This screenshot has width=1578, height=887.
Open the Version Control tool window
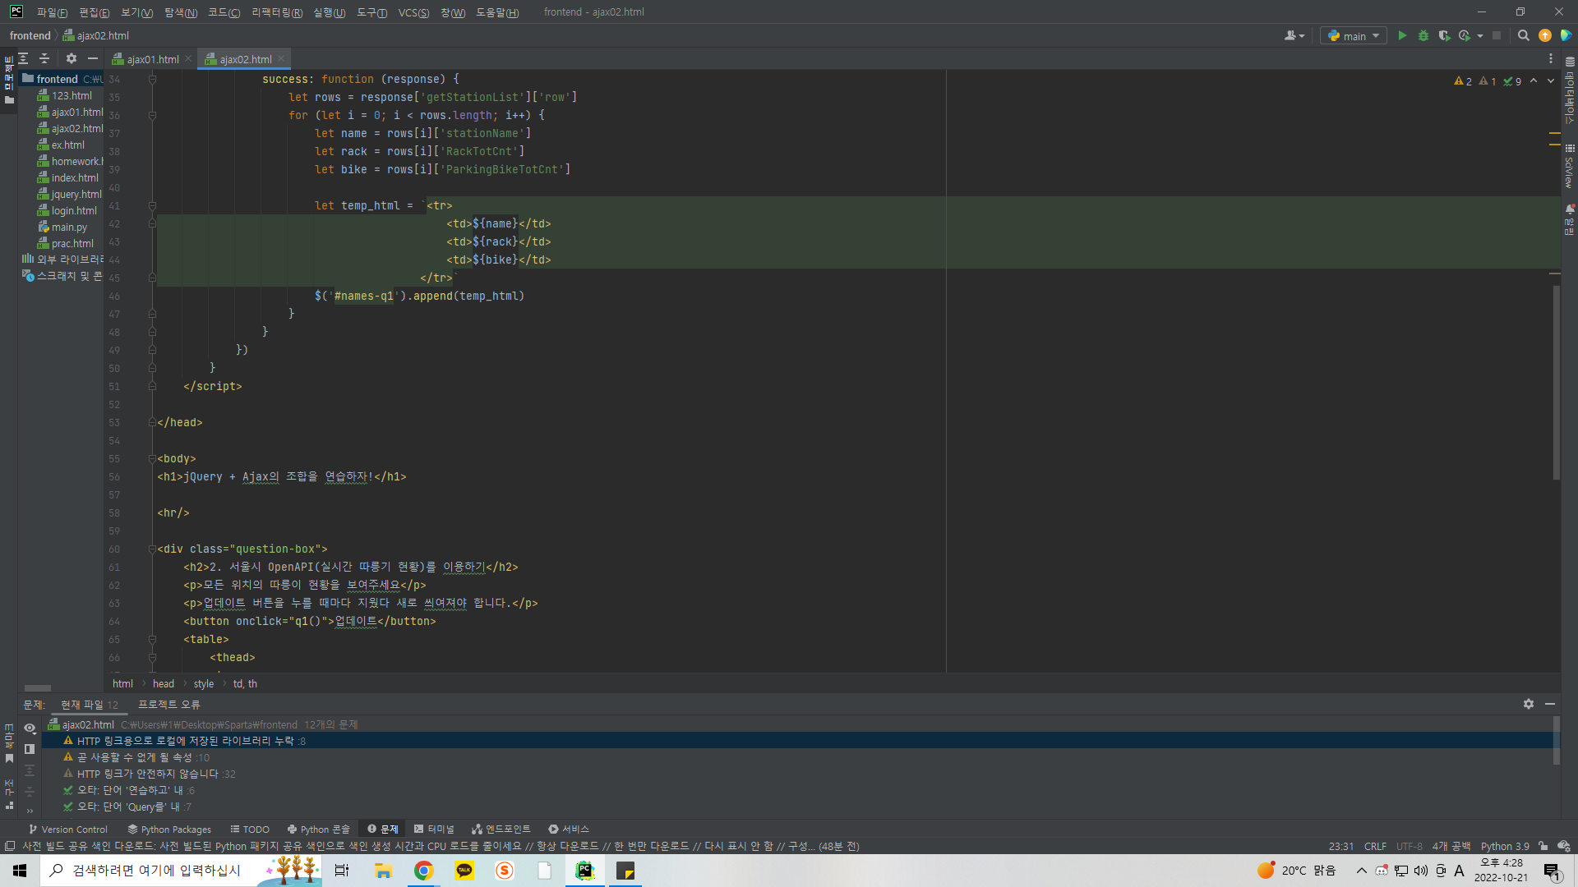pyautogui.click(x=67, y=830)
